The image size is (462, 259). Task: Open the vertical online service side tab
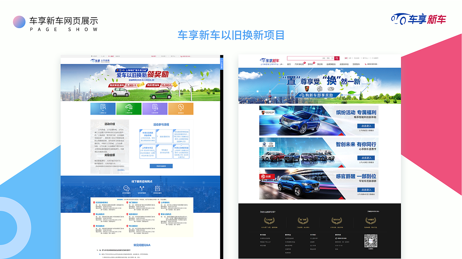[222, 63]
